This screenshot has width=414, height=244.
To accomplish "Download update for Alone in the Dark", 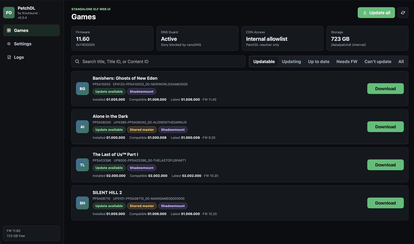I will (385, 127).
